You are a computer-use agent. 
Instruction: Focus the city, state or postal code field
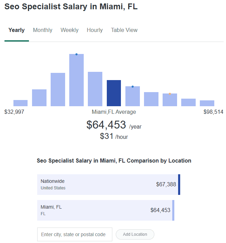click(x=74, y=234)
